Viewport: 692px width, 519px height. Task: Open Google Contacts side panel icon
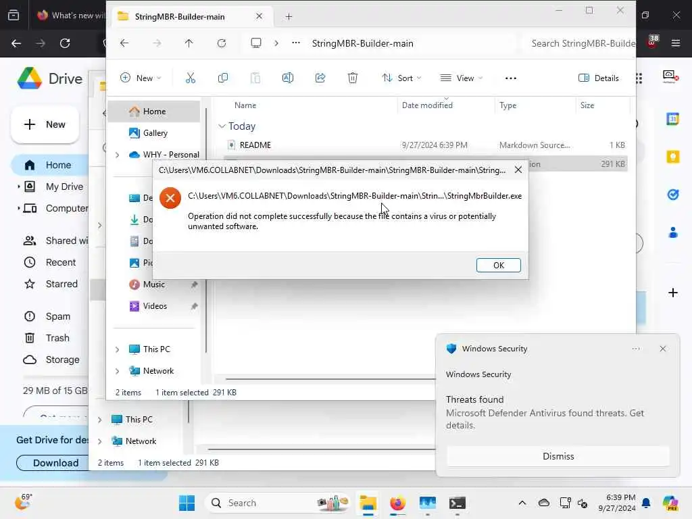coord(672,232)
